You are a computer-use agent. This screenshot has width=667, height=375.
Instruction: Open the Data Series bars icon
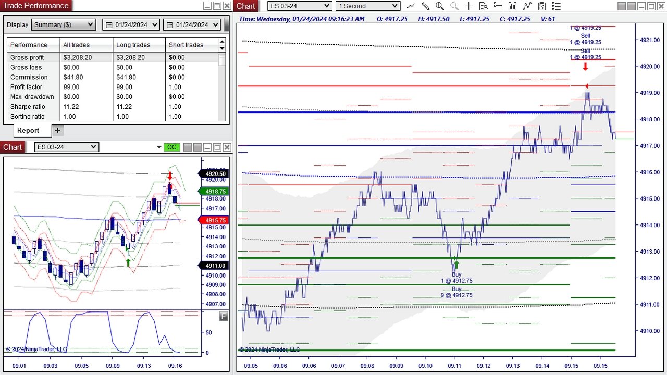(513, 6)
